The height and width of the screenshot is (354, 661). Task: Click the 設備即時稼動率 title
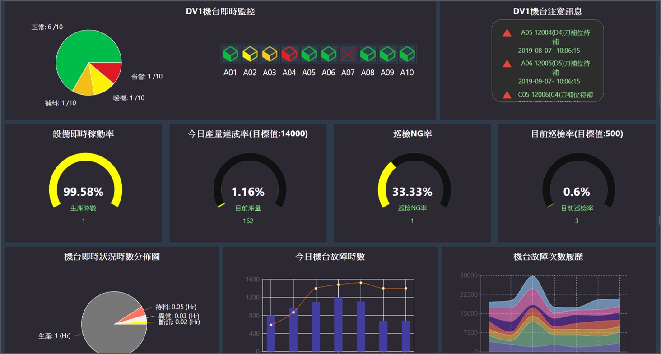[x=84, y=134]
